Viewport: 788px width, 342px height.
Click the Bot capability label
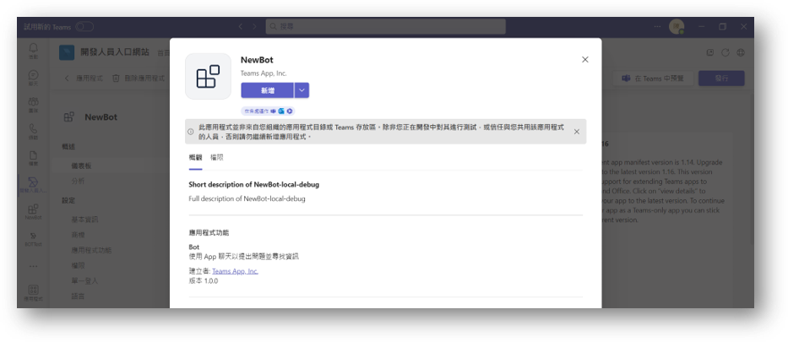coord(194,247)
